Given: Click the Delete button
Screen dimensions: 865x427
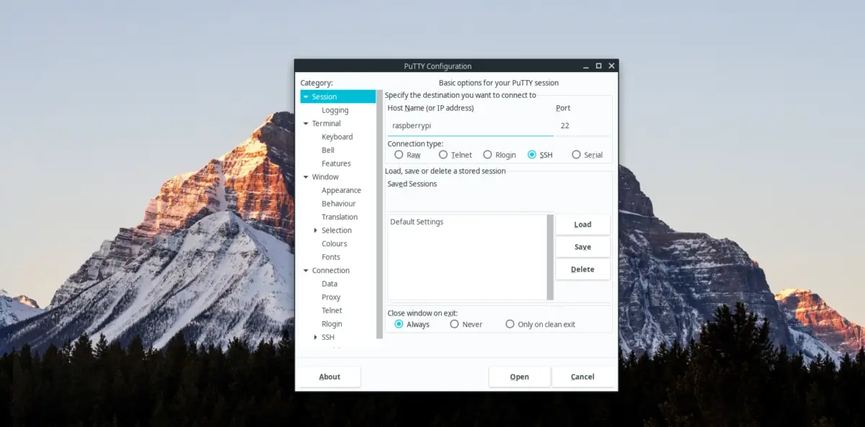Looking at the screenshot, I should [x=582, y=269].
